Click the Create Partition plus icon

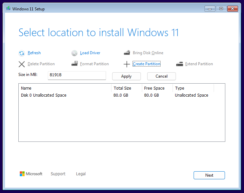127,64
